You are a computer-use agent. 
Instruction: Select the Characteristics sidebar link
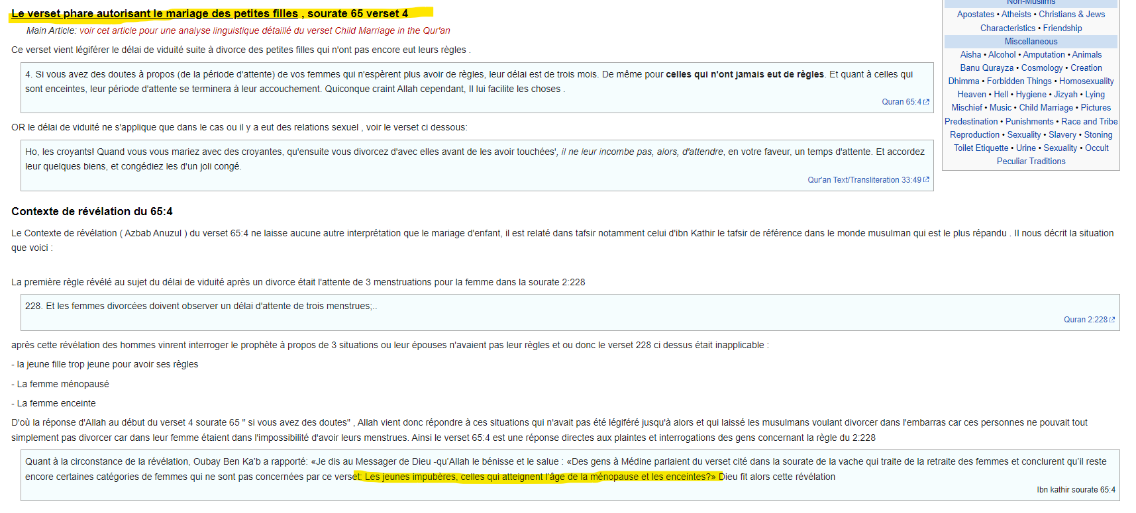point(1007,28)
